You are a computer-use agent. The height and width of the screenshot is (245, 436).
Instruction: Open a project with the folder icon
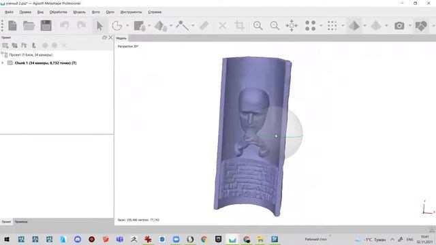(29, 26)
